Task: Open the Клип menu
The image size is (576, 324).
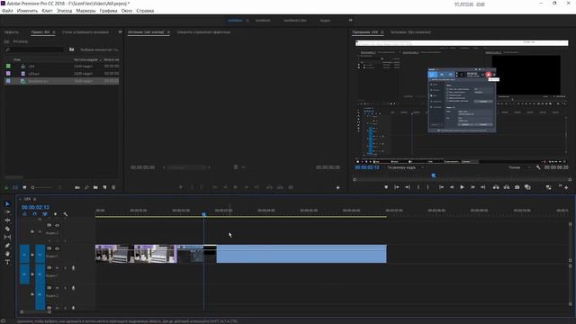Action: [47, 11]
